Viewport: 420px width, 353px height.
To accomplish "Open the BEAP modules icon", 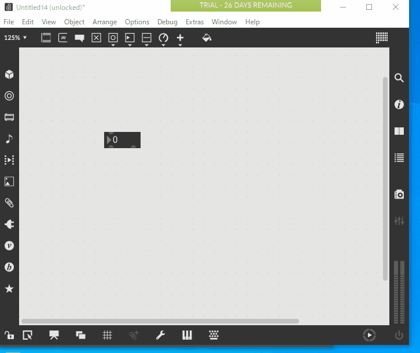I will (9, 267).
